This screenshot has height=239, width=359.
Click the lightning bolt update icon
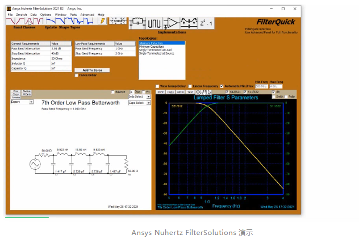point(102,21)
